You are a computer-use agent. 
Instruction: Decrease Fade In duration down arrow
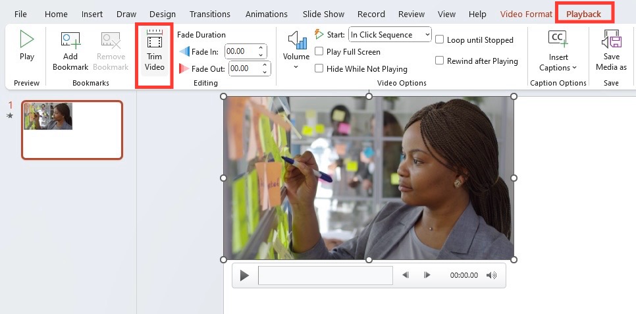pyautogui.click(x=261, y=55)
